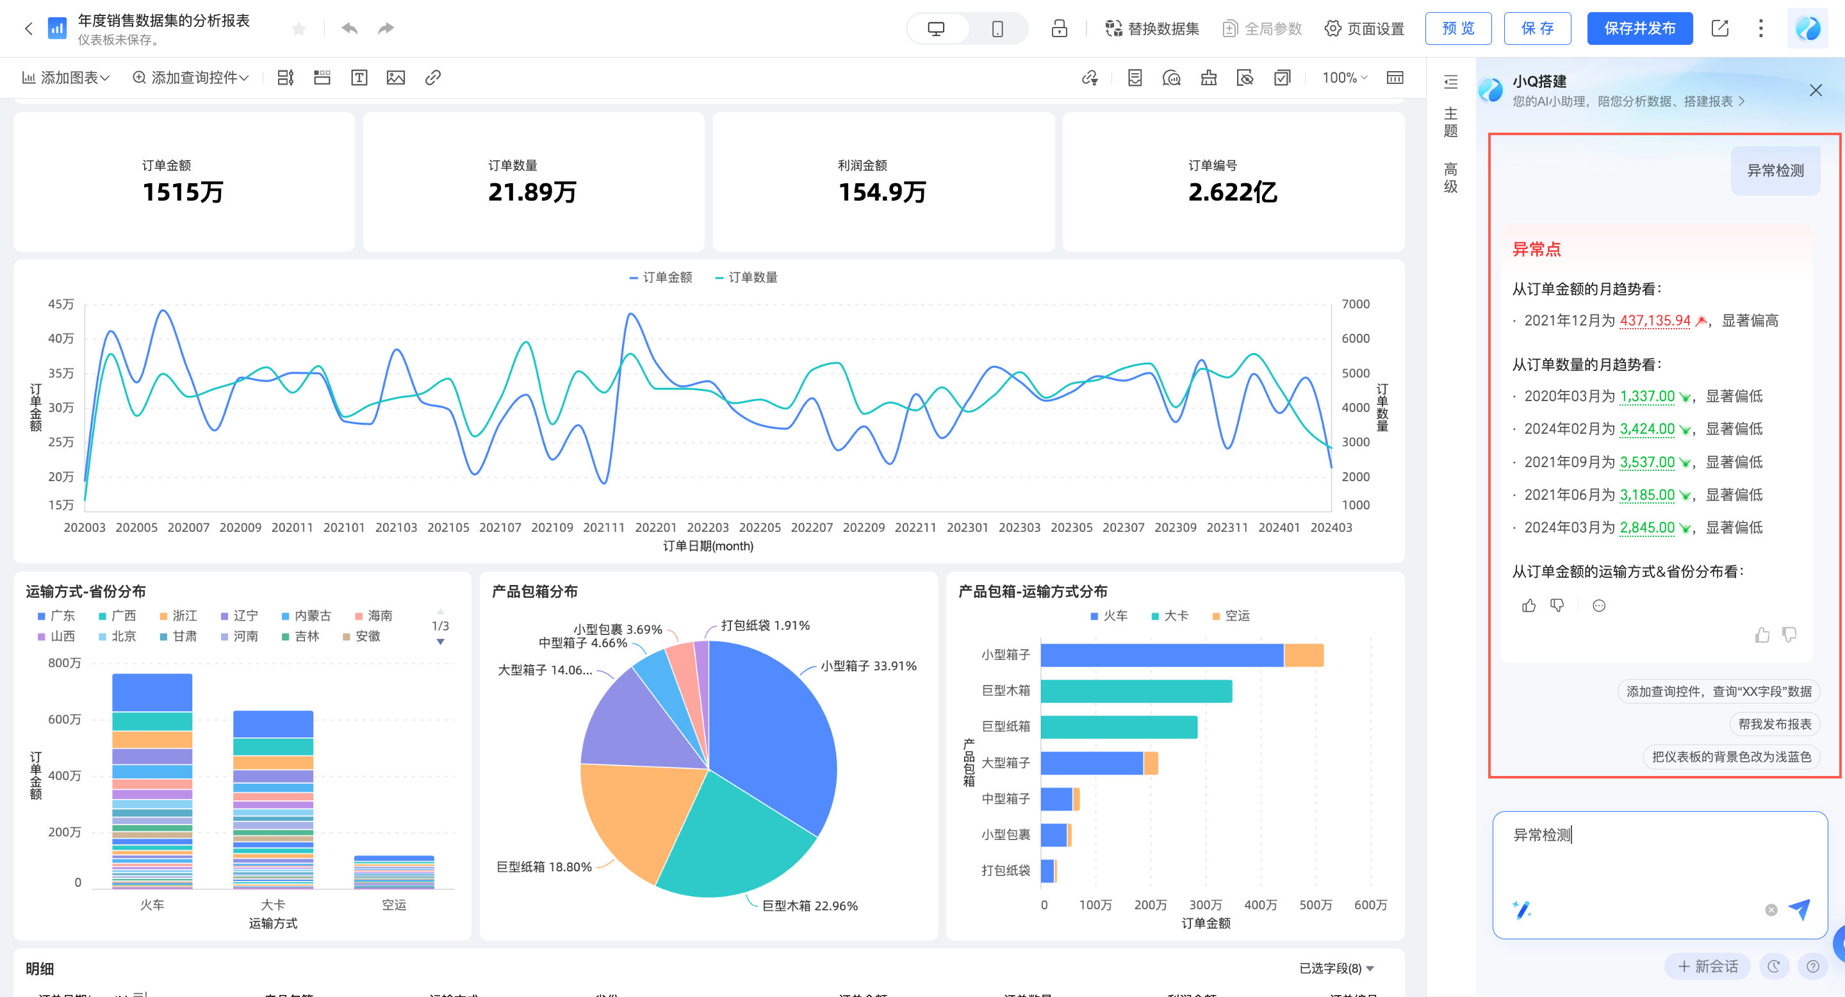
Task: Expand the 100% zoom dropdown
Action: (x=1345, y=78)
